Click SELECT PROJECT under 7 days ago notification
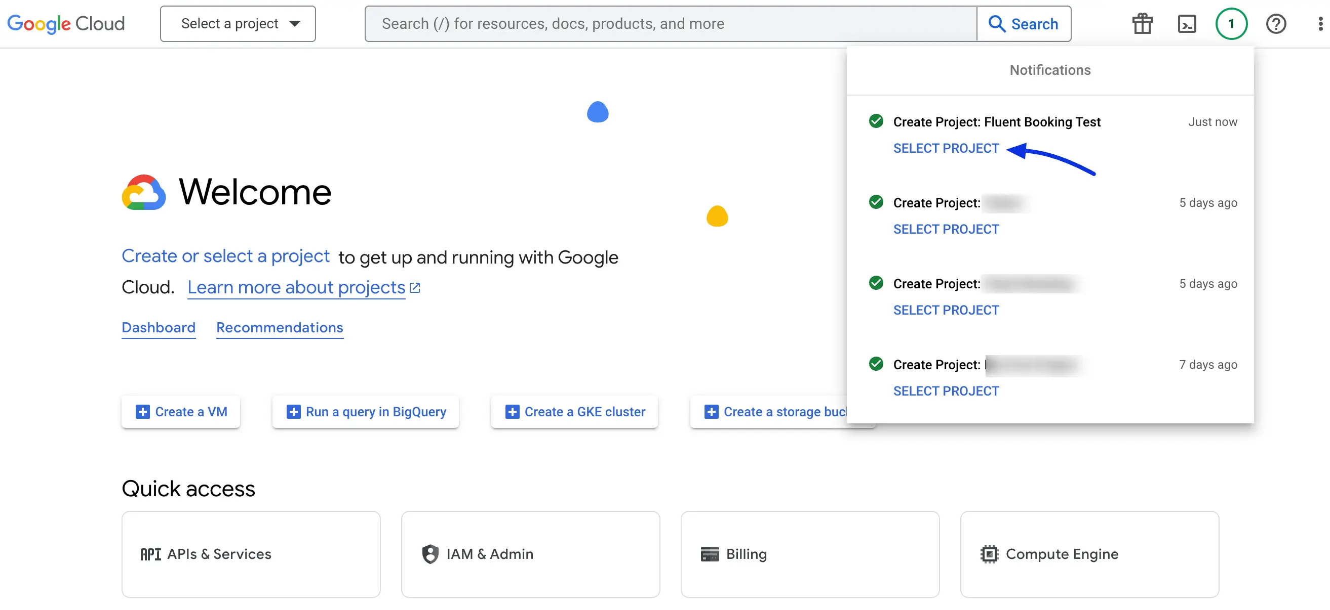This screenshot has height=610, width=1330. (x=946, y=391)
